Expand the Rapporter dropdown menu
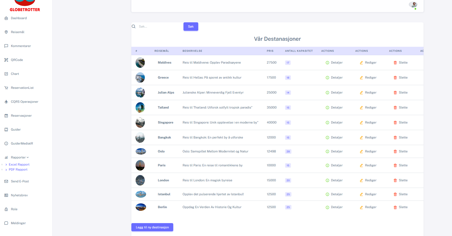 (x=19, y=157)
